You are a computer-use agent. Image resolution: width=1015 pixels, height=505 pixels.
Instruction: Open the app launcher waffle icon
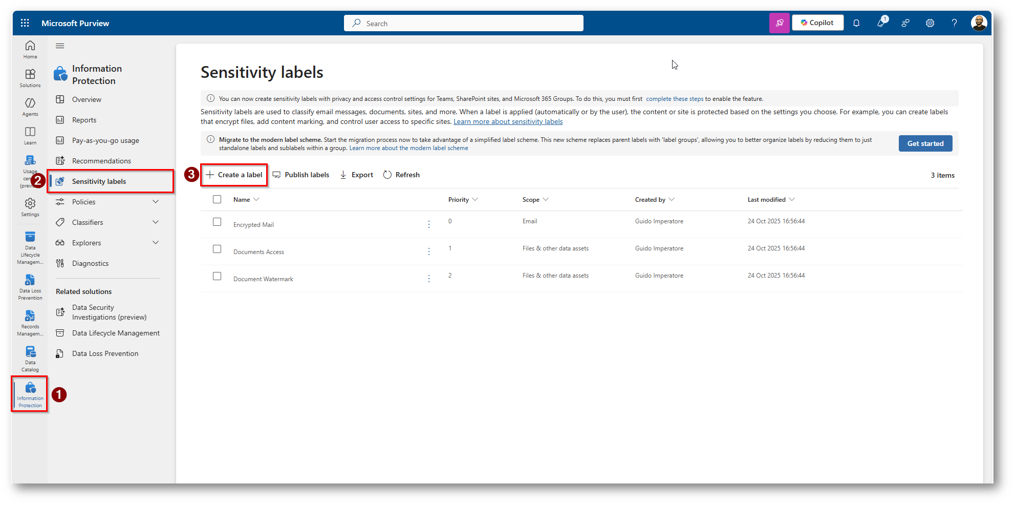tap(25, 23)
